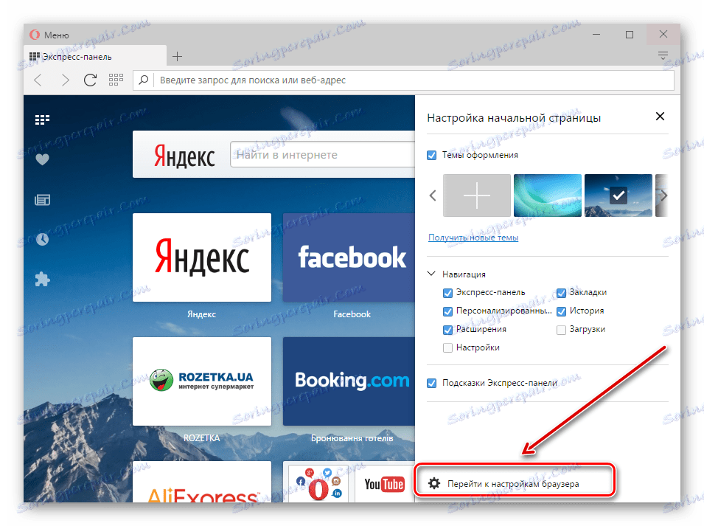Open the AliExpress speed dial tile
This screenshot has height=526, width=704.
click(202, 482)
